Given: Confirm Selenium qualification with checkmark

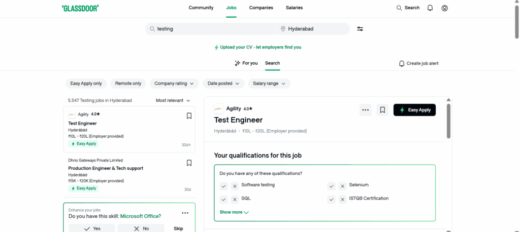Looking at the screenshot, I should point(332,186).
